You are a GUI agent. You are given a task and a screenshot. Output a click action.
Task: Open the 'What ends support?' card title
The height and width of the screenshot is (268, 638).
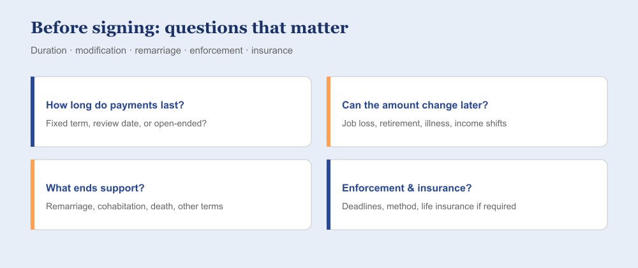pyautogui.click(x=95, y=188)
